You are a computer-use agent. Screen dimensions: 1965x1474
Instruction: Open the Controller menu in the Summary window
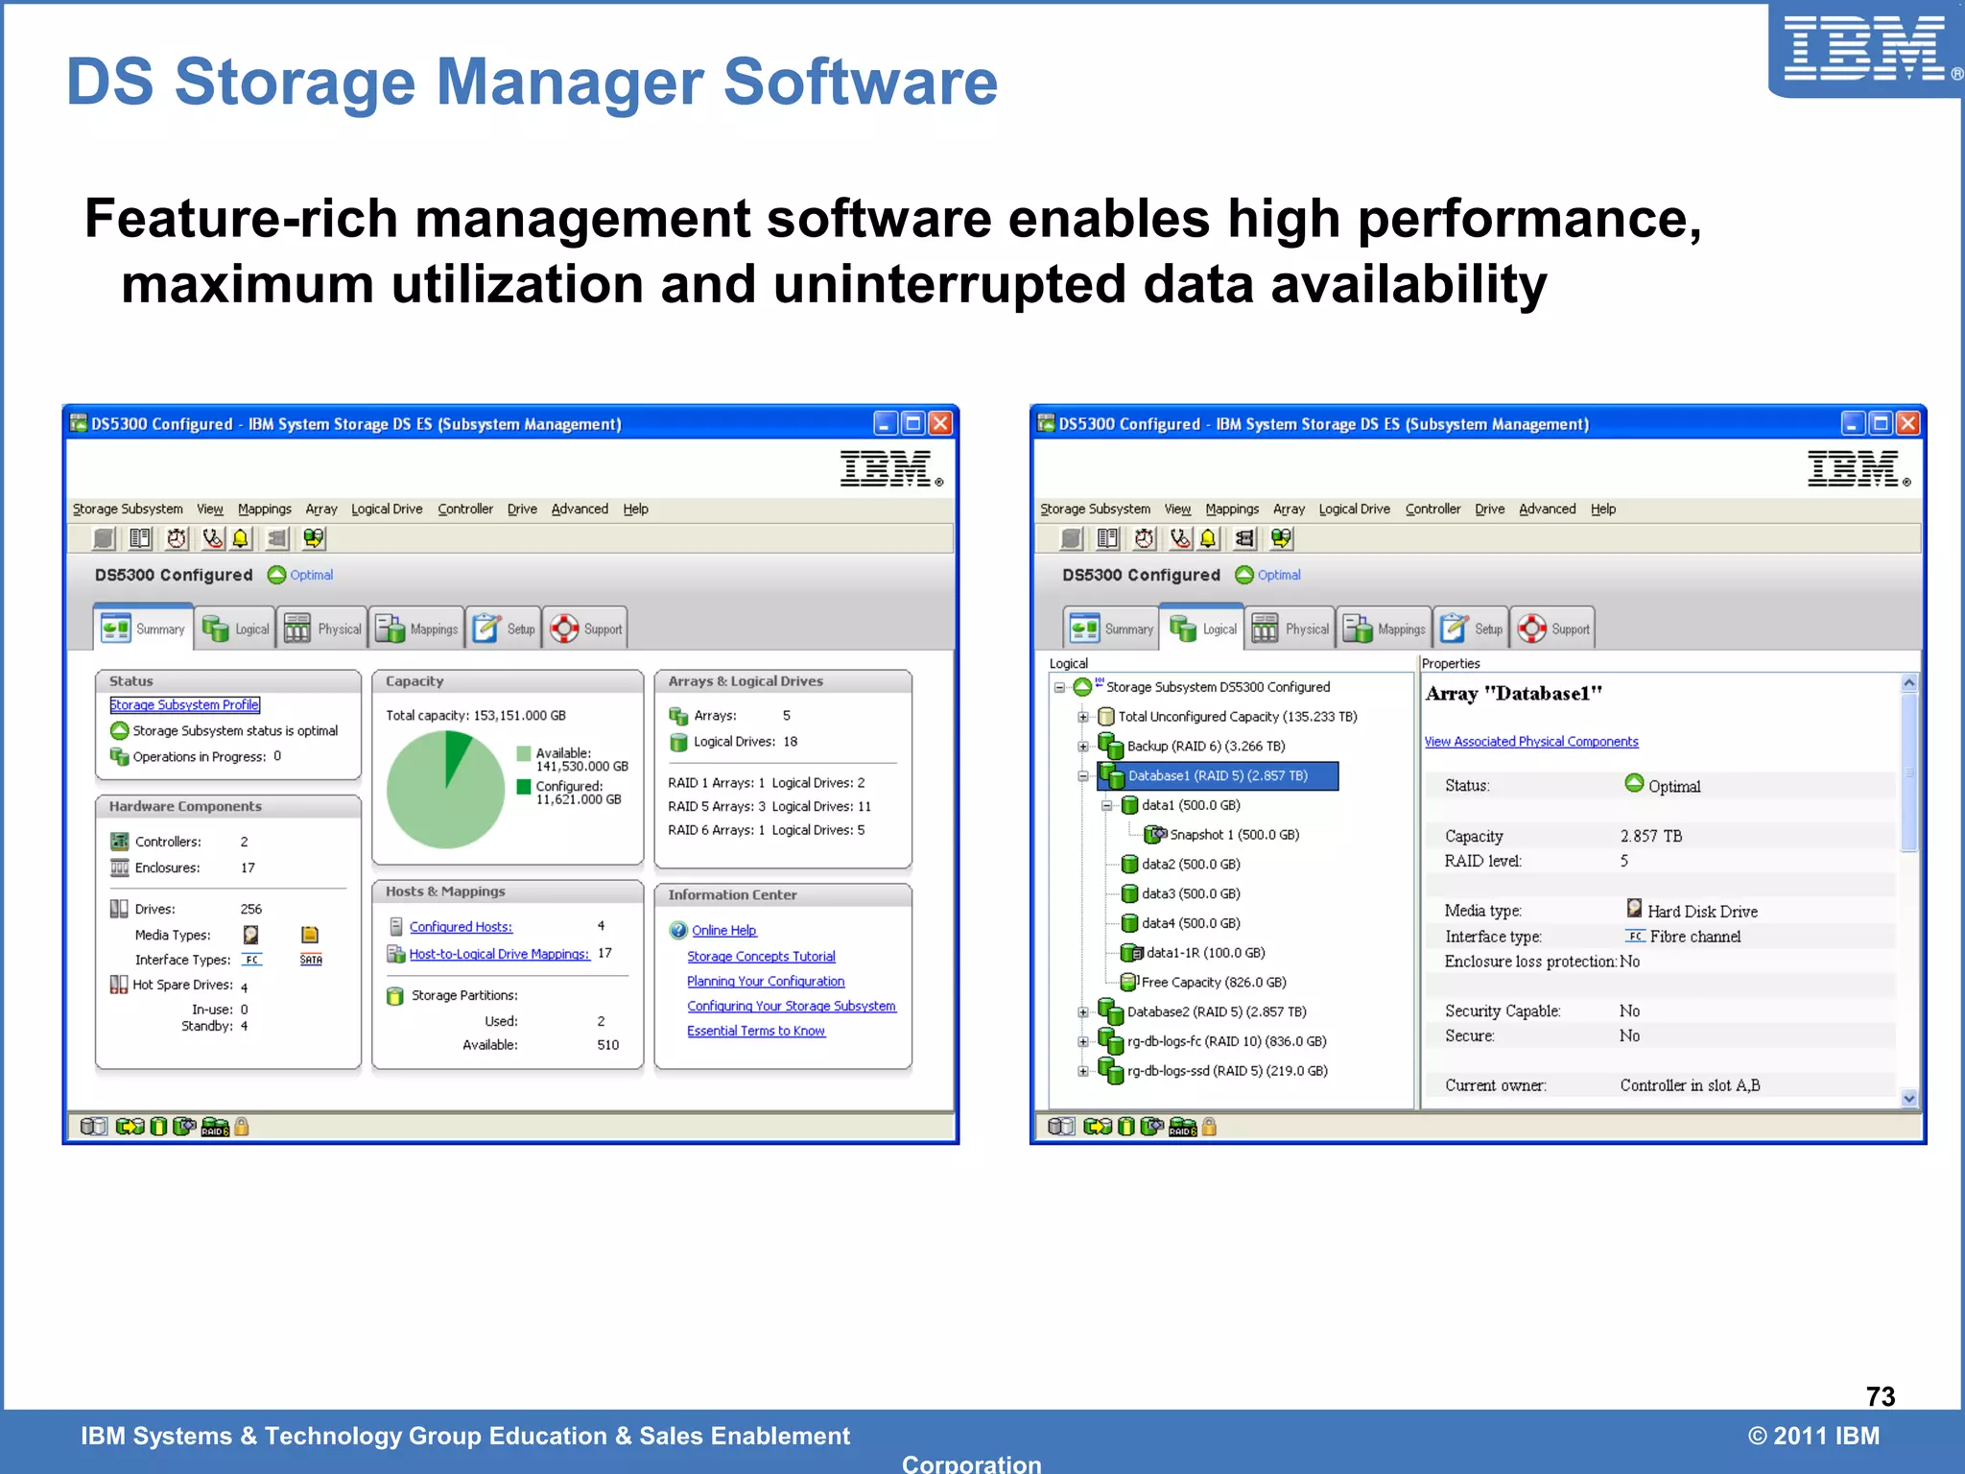click(465, 509)
